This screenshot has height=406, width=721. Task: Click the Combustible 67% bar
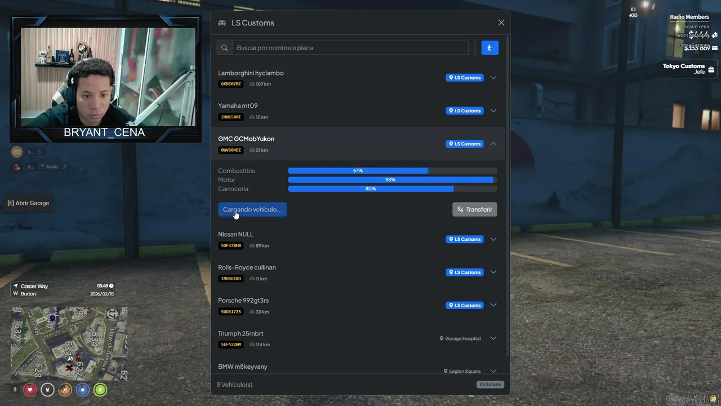393,171
